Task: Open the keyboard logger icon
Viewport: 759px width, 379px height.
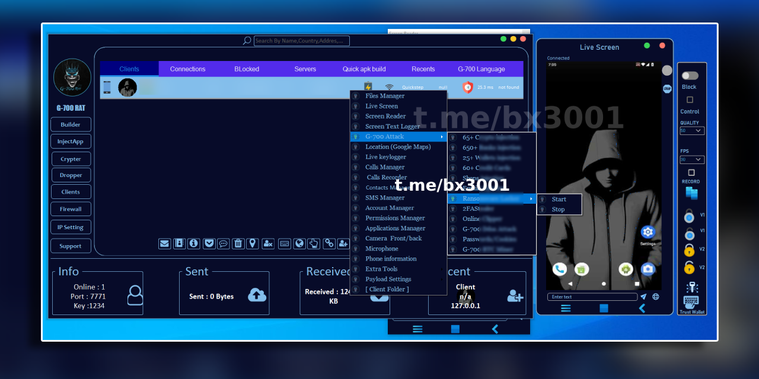Action: 284,243
